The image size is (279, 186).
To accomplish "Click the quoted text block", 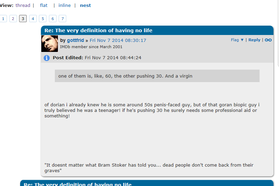I will pyautogui.click(x=157, y=76).
